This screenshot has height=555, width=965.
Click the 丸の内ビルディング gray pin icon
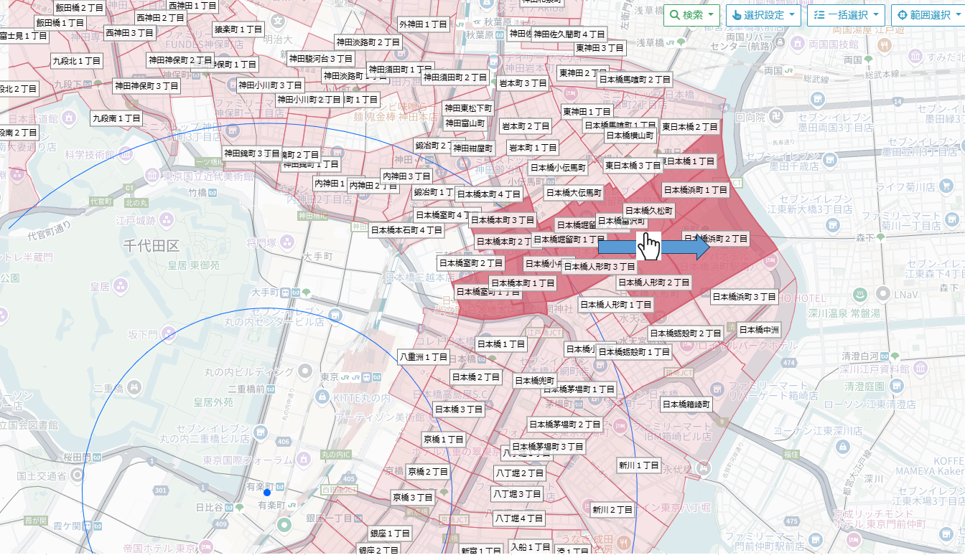[x=305, y=371]
